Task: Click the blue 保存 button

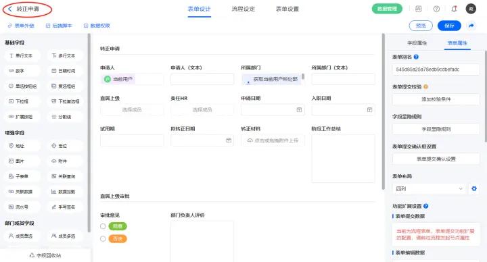Action: click(449, 26)
